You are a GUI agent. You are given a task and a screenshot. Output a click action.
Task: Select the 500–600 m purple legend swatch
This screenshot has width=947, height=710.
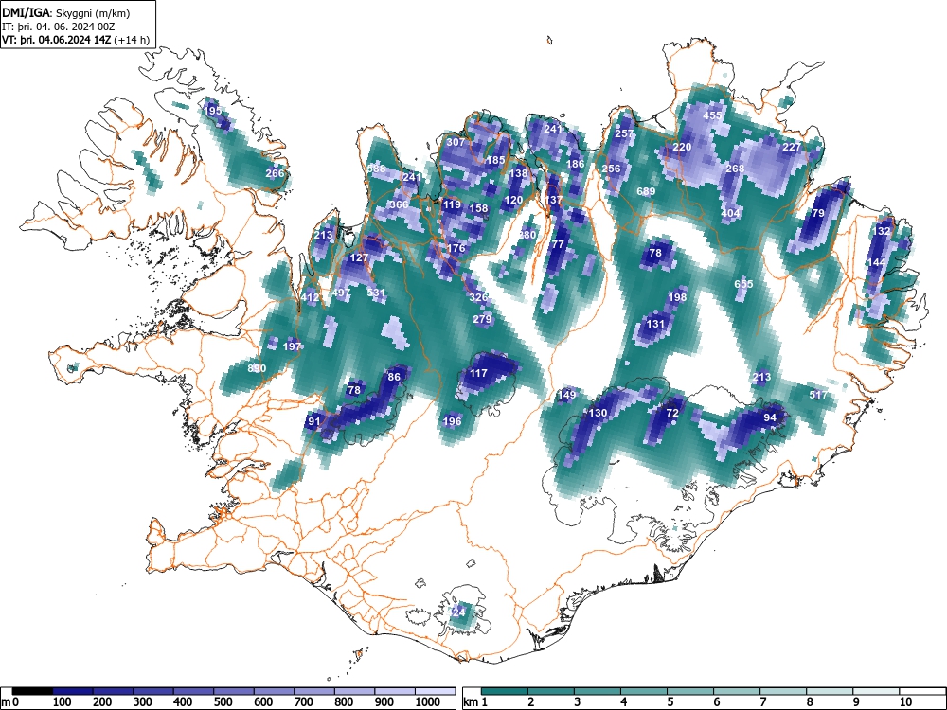click(x=234, y=691)
